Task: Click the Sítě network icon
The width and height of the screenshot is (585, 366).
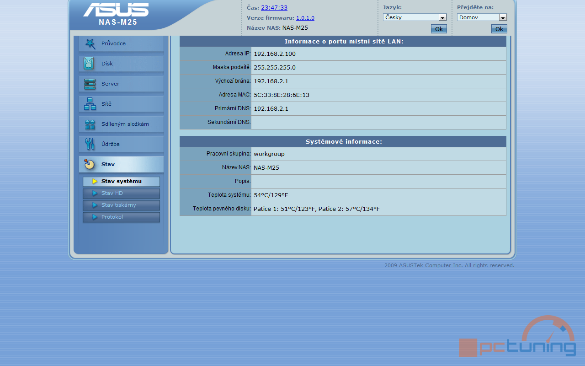Action: (x=90, y=104)
